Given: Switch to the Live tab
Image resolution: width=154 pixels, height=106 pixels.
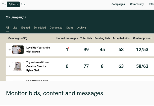Looking at the screenshot, I should pos(15,28).
